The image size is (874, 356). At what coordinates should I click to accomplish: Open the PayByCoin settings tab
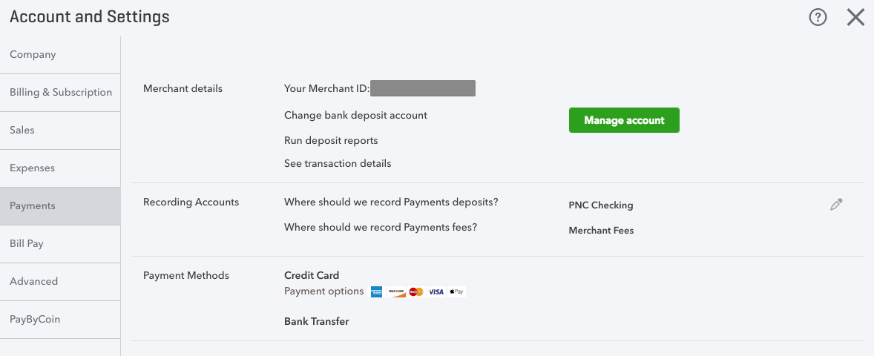(x=60, y=320)
